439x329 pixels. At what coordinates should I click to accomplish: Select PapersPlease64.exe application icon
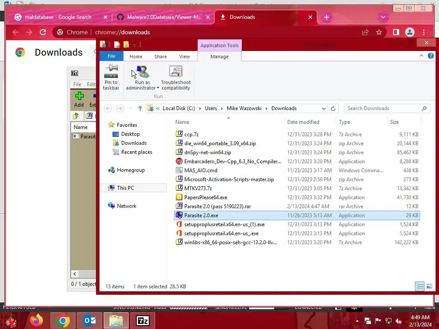179,197
